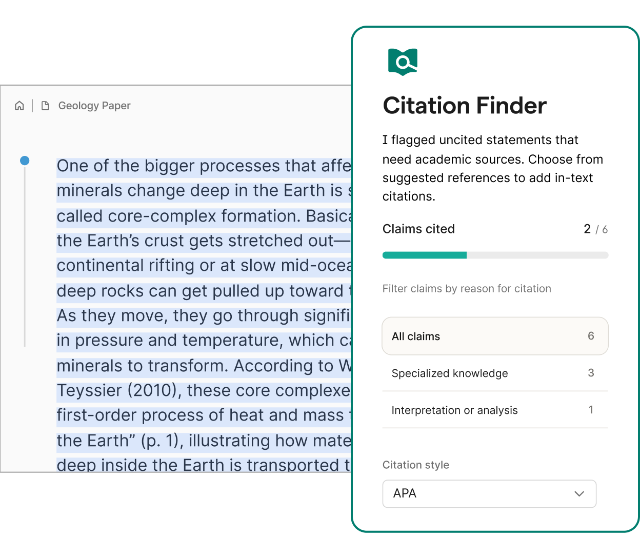Screen dimensions: 640x557
Task: Open the Geology Paper breadcrumb entry
Action: tap(94, 105)
